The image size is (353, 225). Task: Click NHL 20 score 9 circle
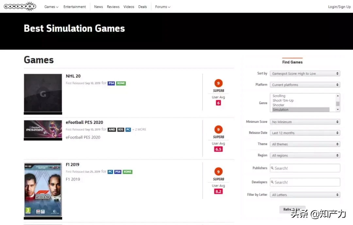click(x=218, y=83)
